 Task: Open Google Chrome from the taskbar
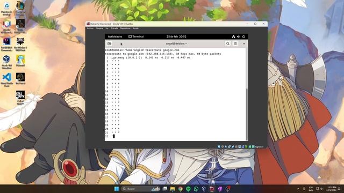pos(181,189)
